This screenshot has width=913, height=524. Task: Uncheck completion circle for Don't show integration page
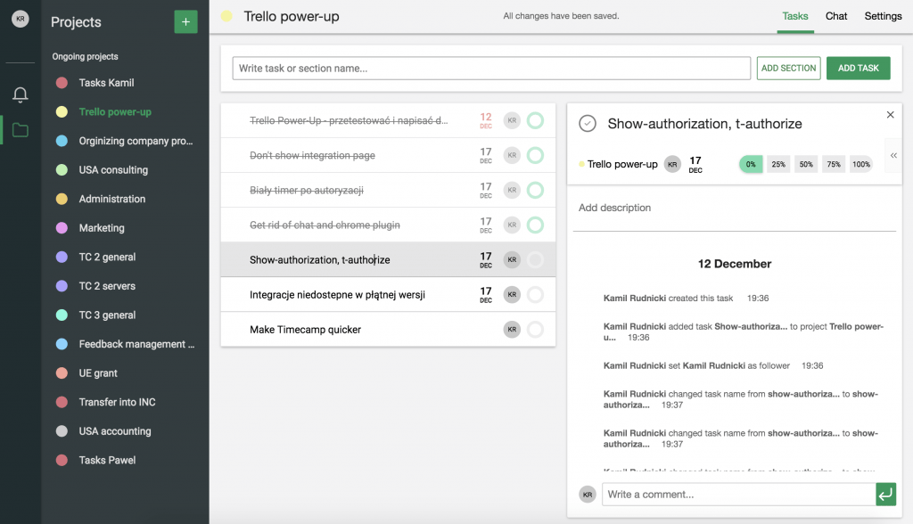535,155
